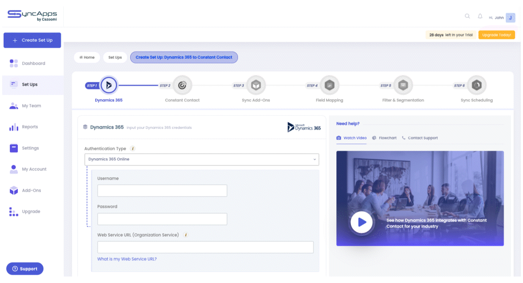The image size is (523, 283).
Task: Click the 'Need help?' heading
Action: pos(348,124)
